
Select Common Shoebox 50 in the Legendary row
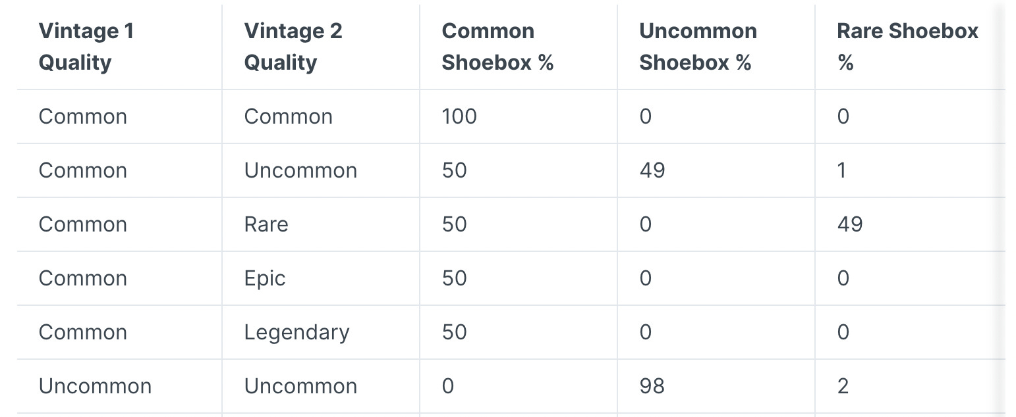point(454,332)
